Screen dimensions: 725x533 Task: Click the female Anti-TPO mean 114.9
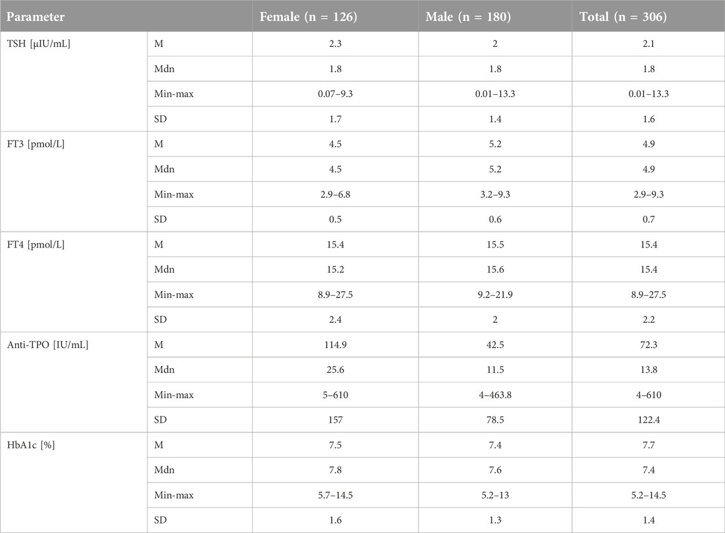(335, 345)
